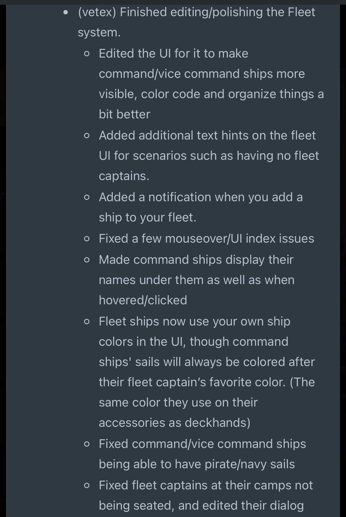Click the bullet beside "Fixed fleet captains"

[x=86, y=486]
